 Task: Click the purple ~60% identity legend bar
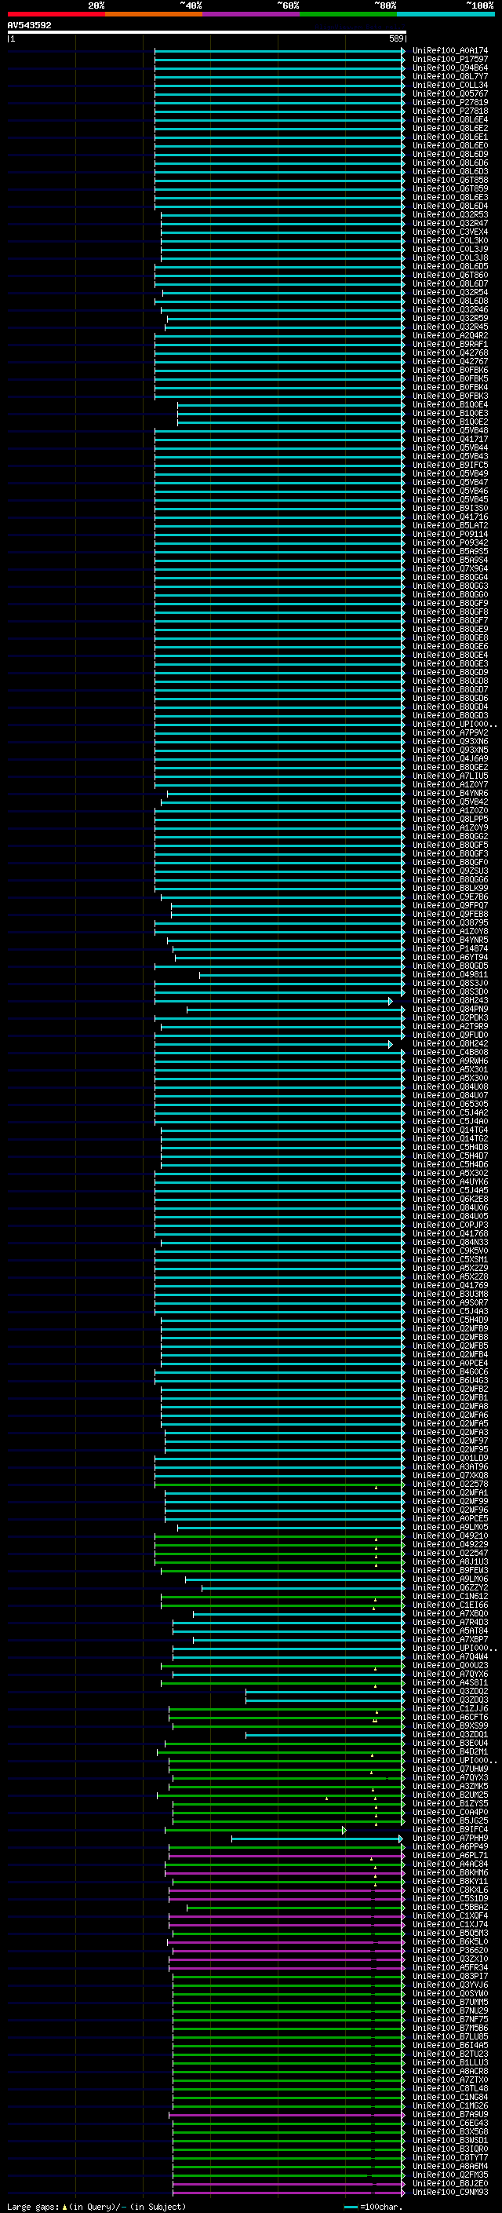tap(250, 14)
